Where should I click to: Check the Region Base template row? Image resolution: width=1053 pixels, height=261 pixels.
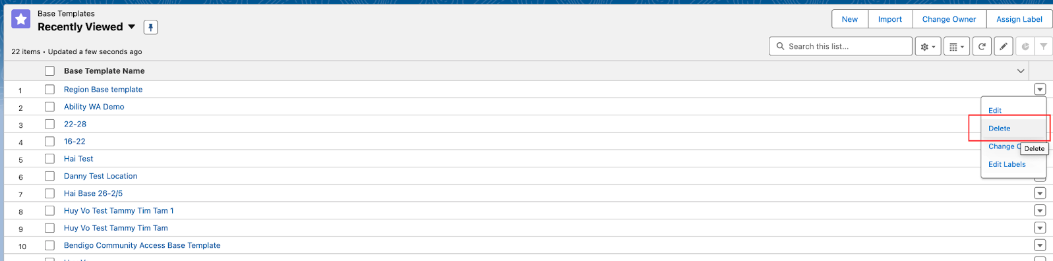click(49, 90)
